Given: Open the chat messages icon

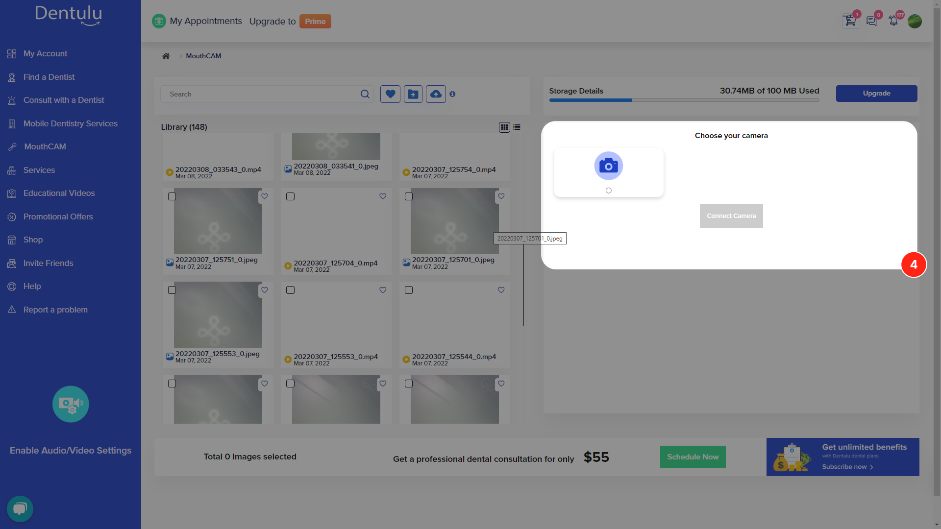Looking at the screenshot, I should (871, 21).
